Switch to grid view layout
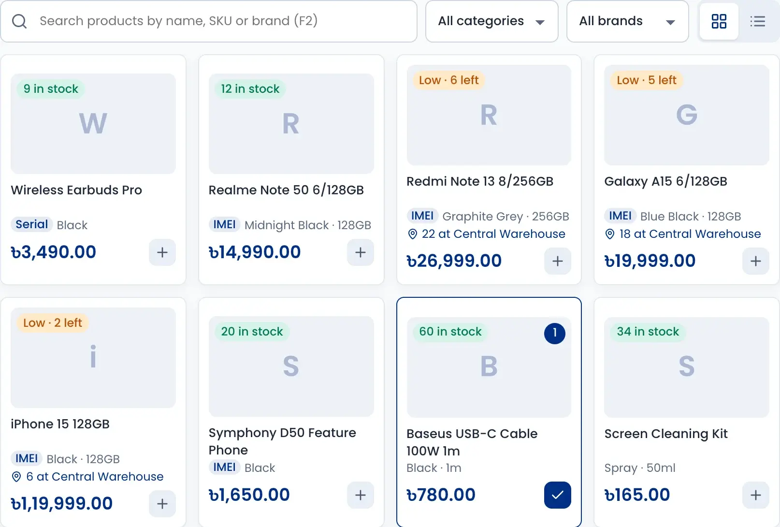This screenshot has height=527, width=780. pyautogui.click(x=719, y=21)
